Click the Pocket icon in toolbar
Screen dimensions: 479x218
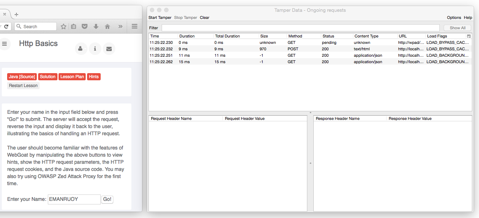point(85,26)
